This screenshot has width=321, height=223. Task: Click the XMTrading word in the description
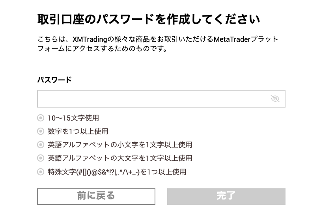90,39
